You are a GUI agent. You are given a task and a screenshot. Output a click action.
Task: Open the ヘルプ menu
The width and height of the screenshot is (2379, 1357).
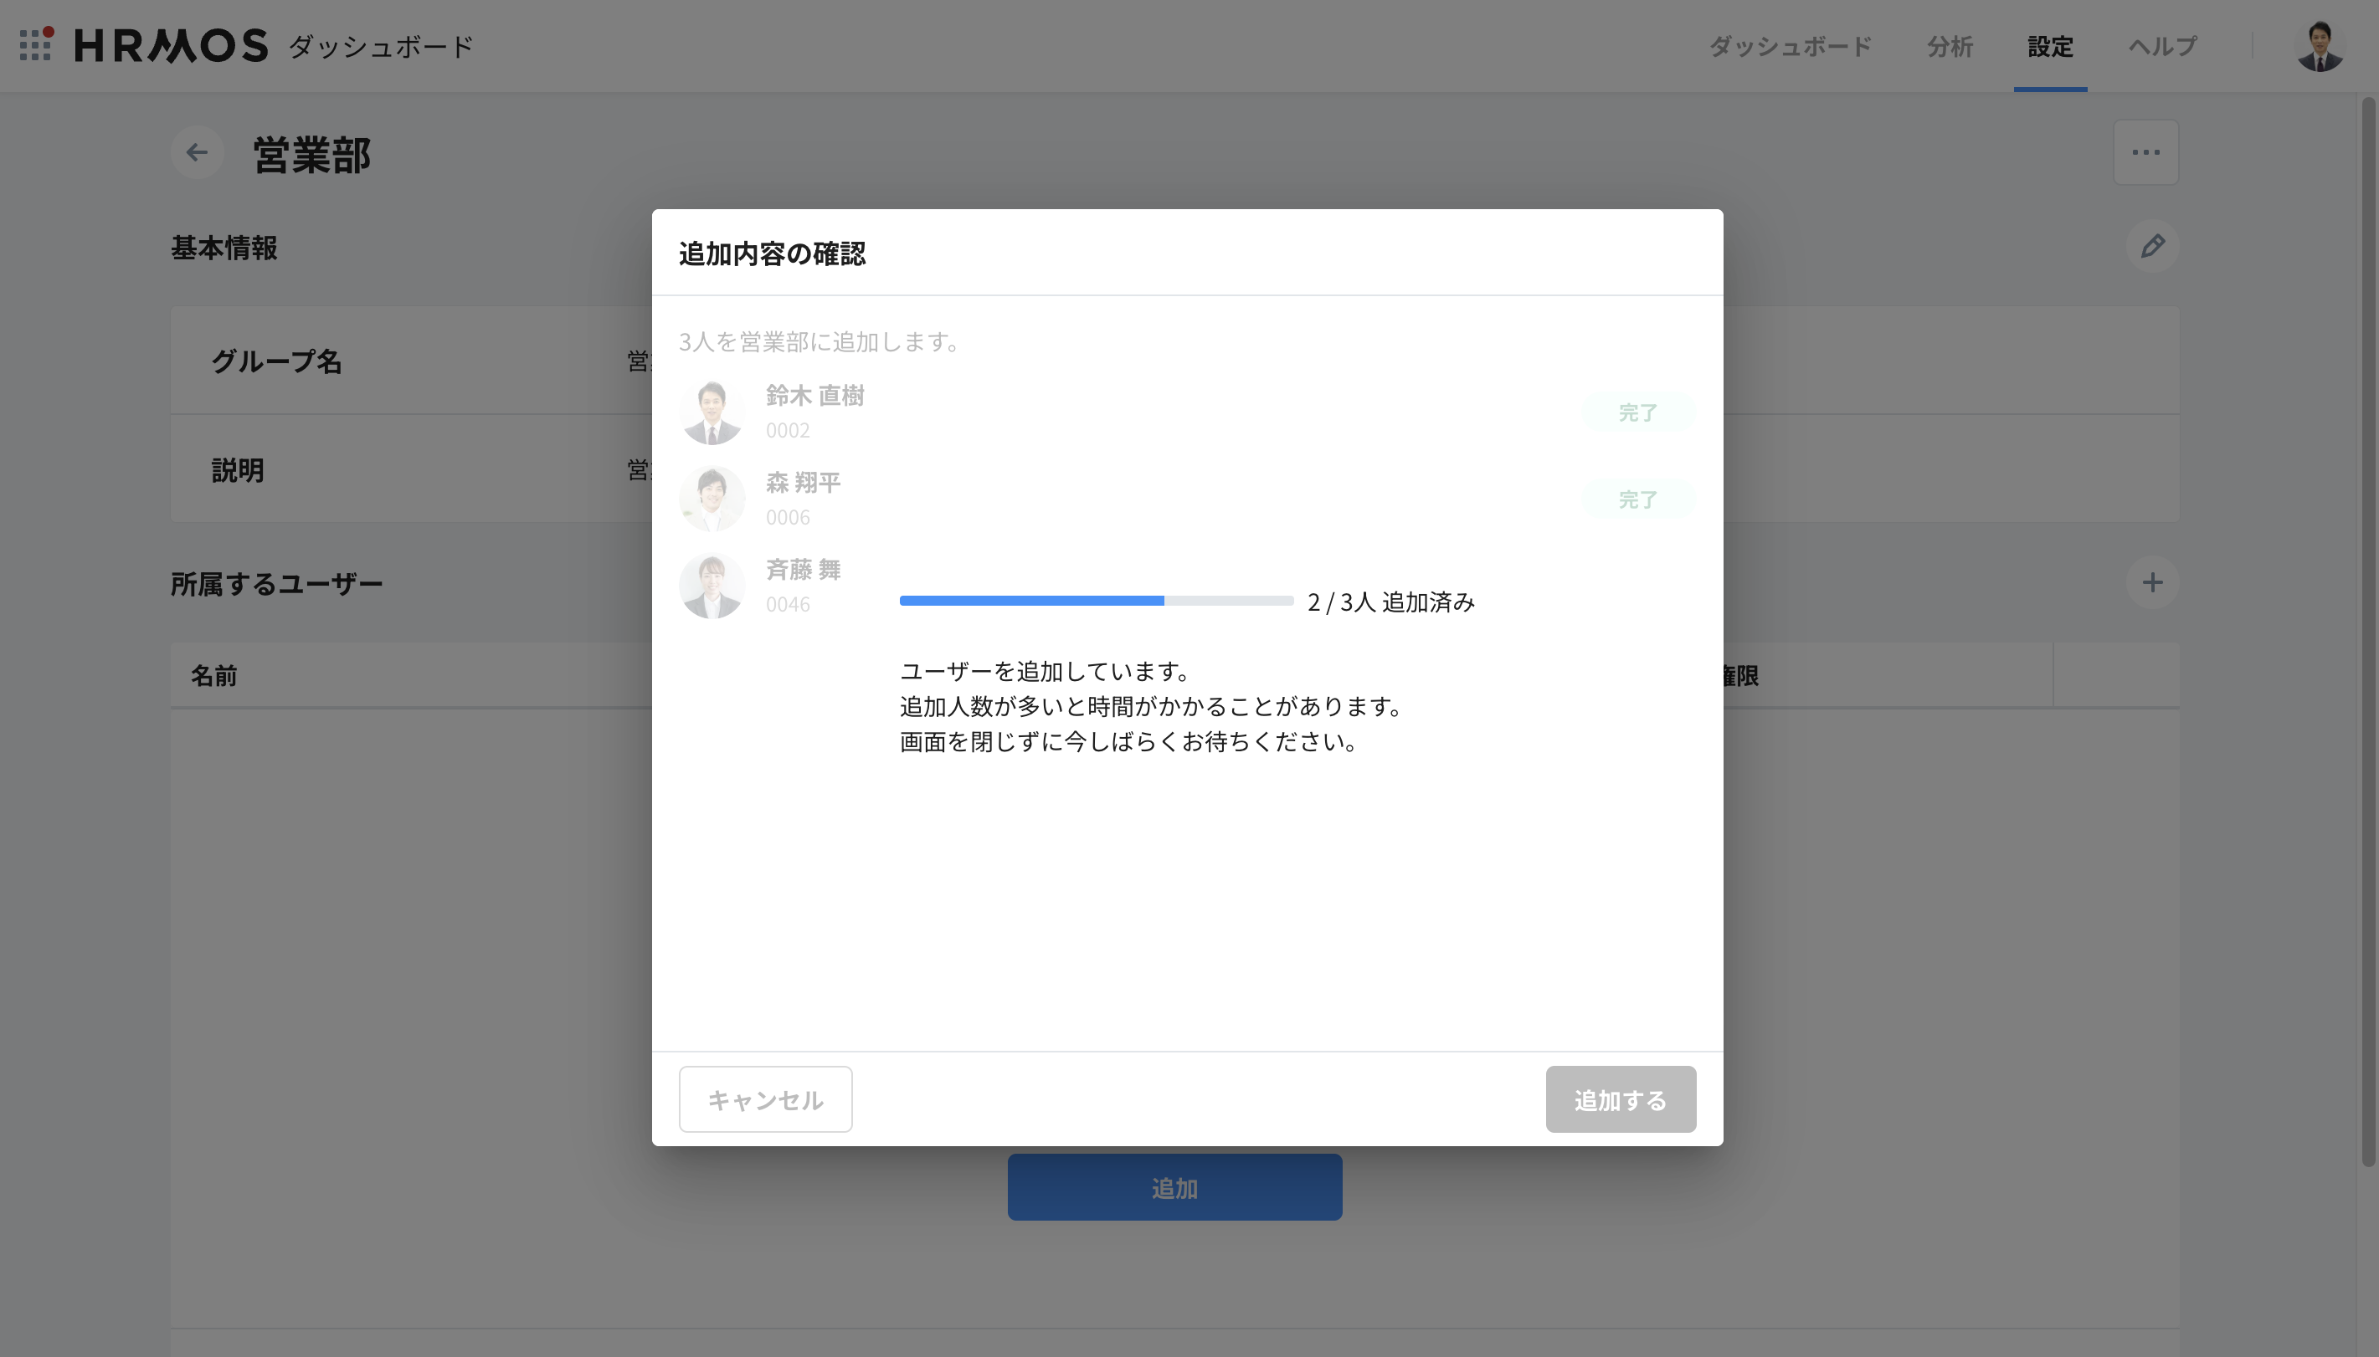pyautogui.click(x=2162, y=47)
